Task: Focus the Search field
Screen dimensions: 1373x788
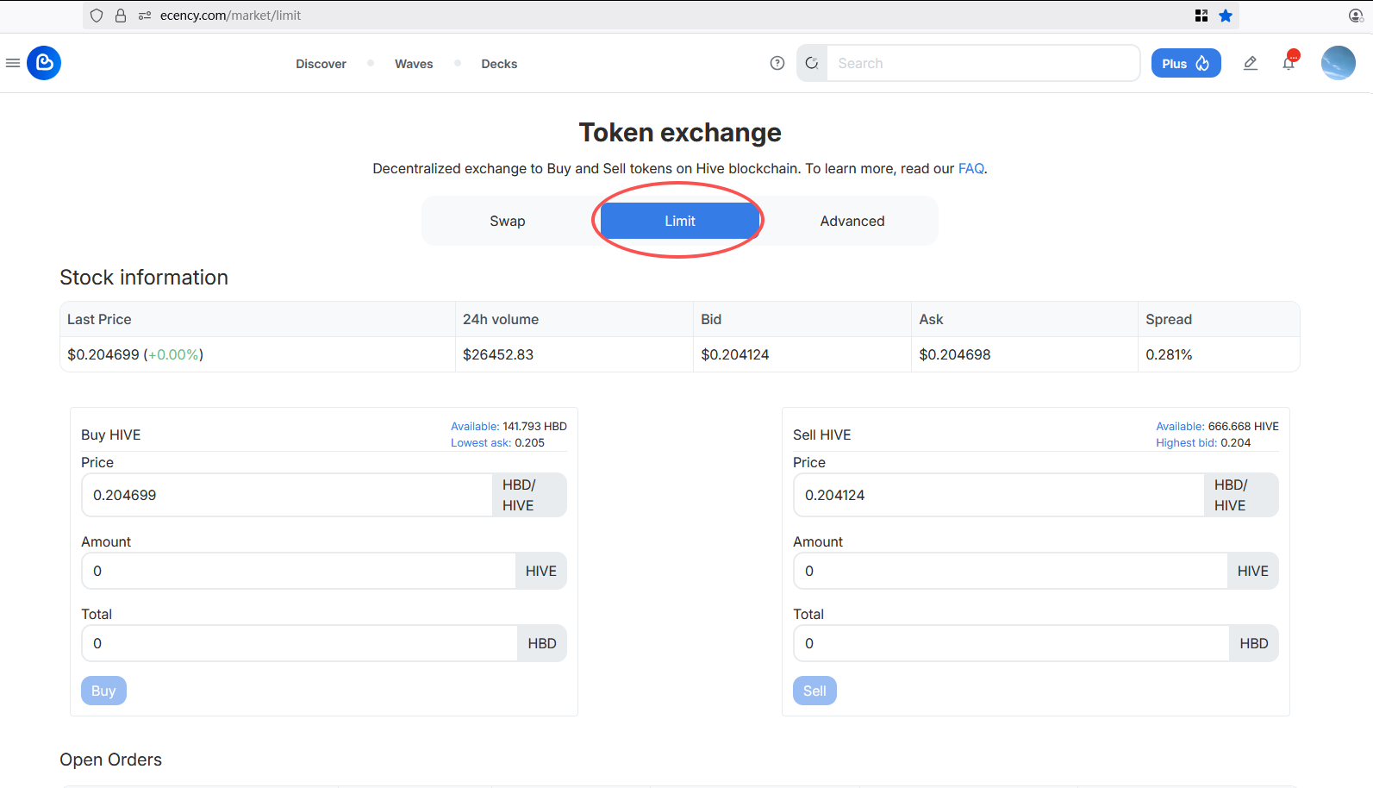Action: [x=983, y=63]
